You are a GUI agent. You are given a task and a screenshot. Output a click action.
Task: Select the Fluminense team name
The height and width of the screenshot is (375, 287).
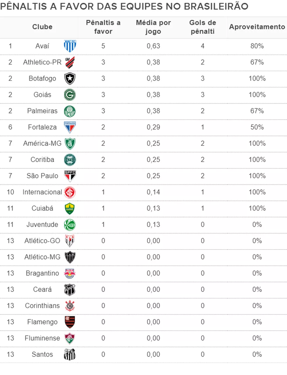coord(42,338)
